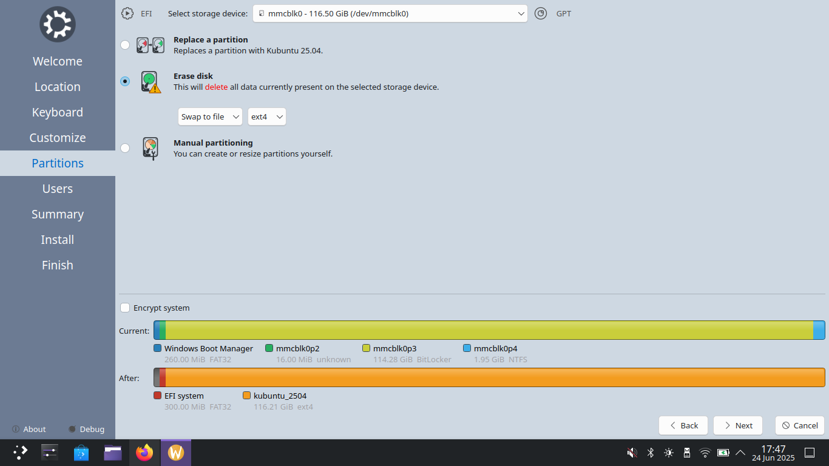829x466 pixels.
Task: Click the '260.00 MiB FAT32' text
Action: coord(198,359)
